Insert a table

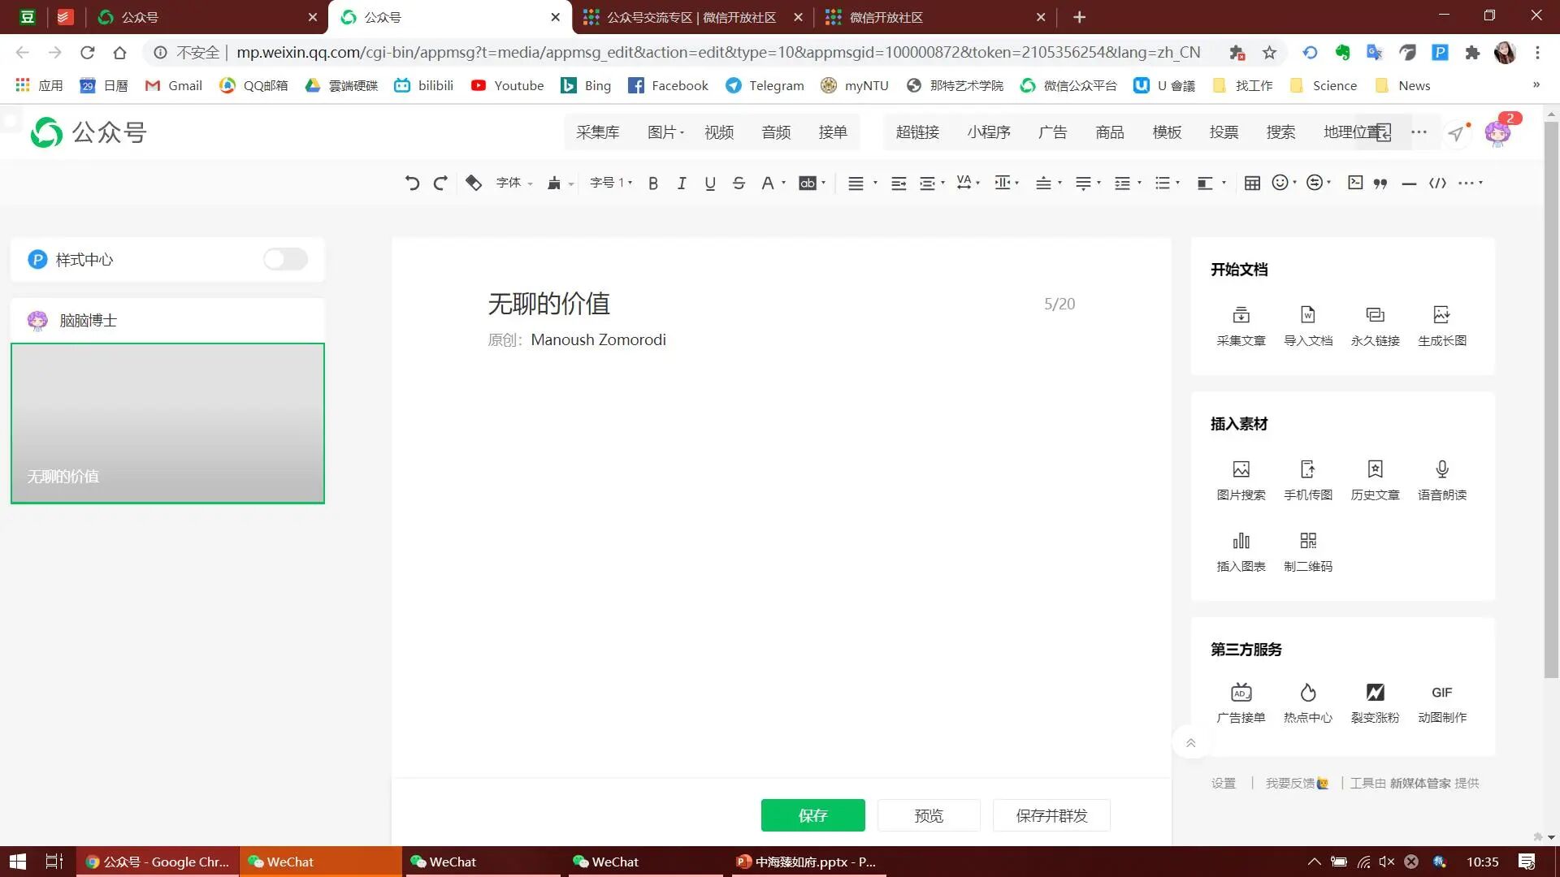(x=1252, y=184)
